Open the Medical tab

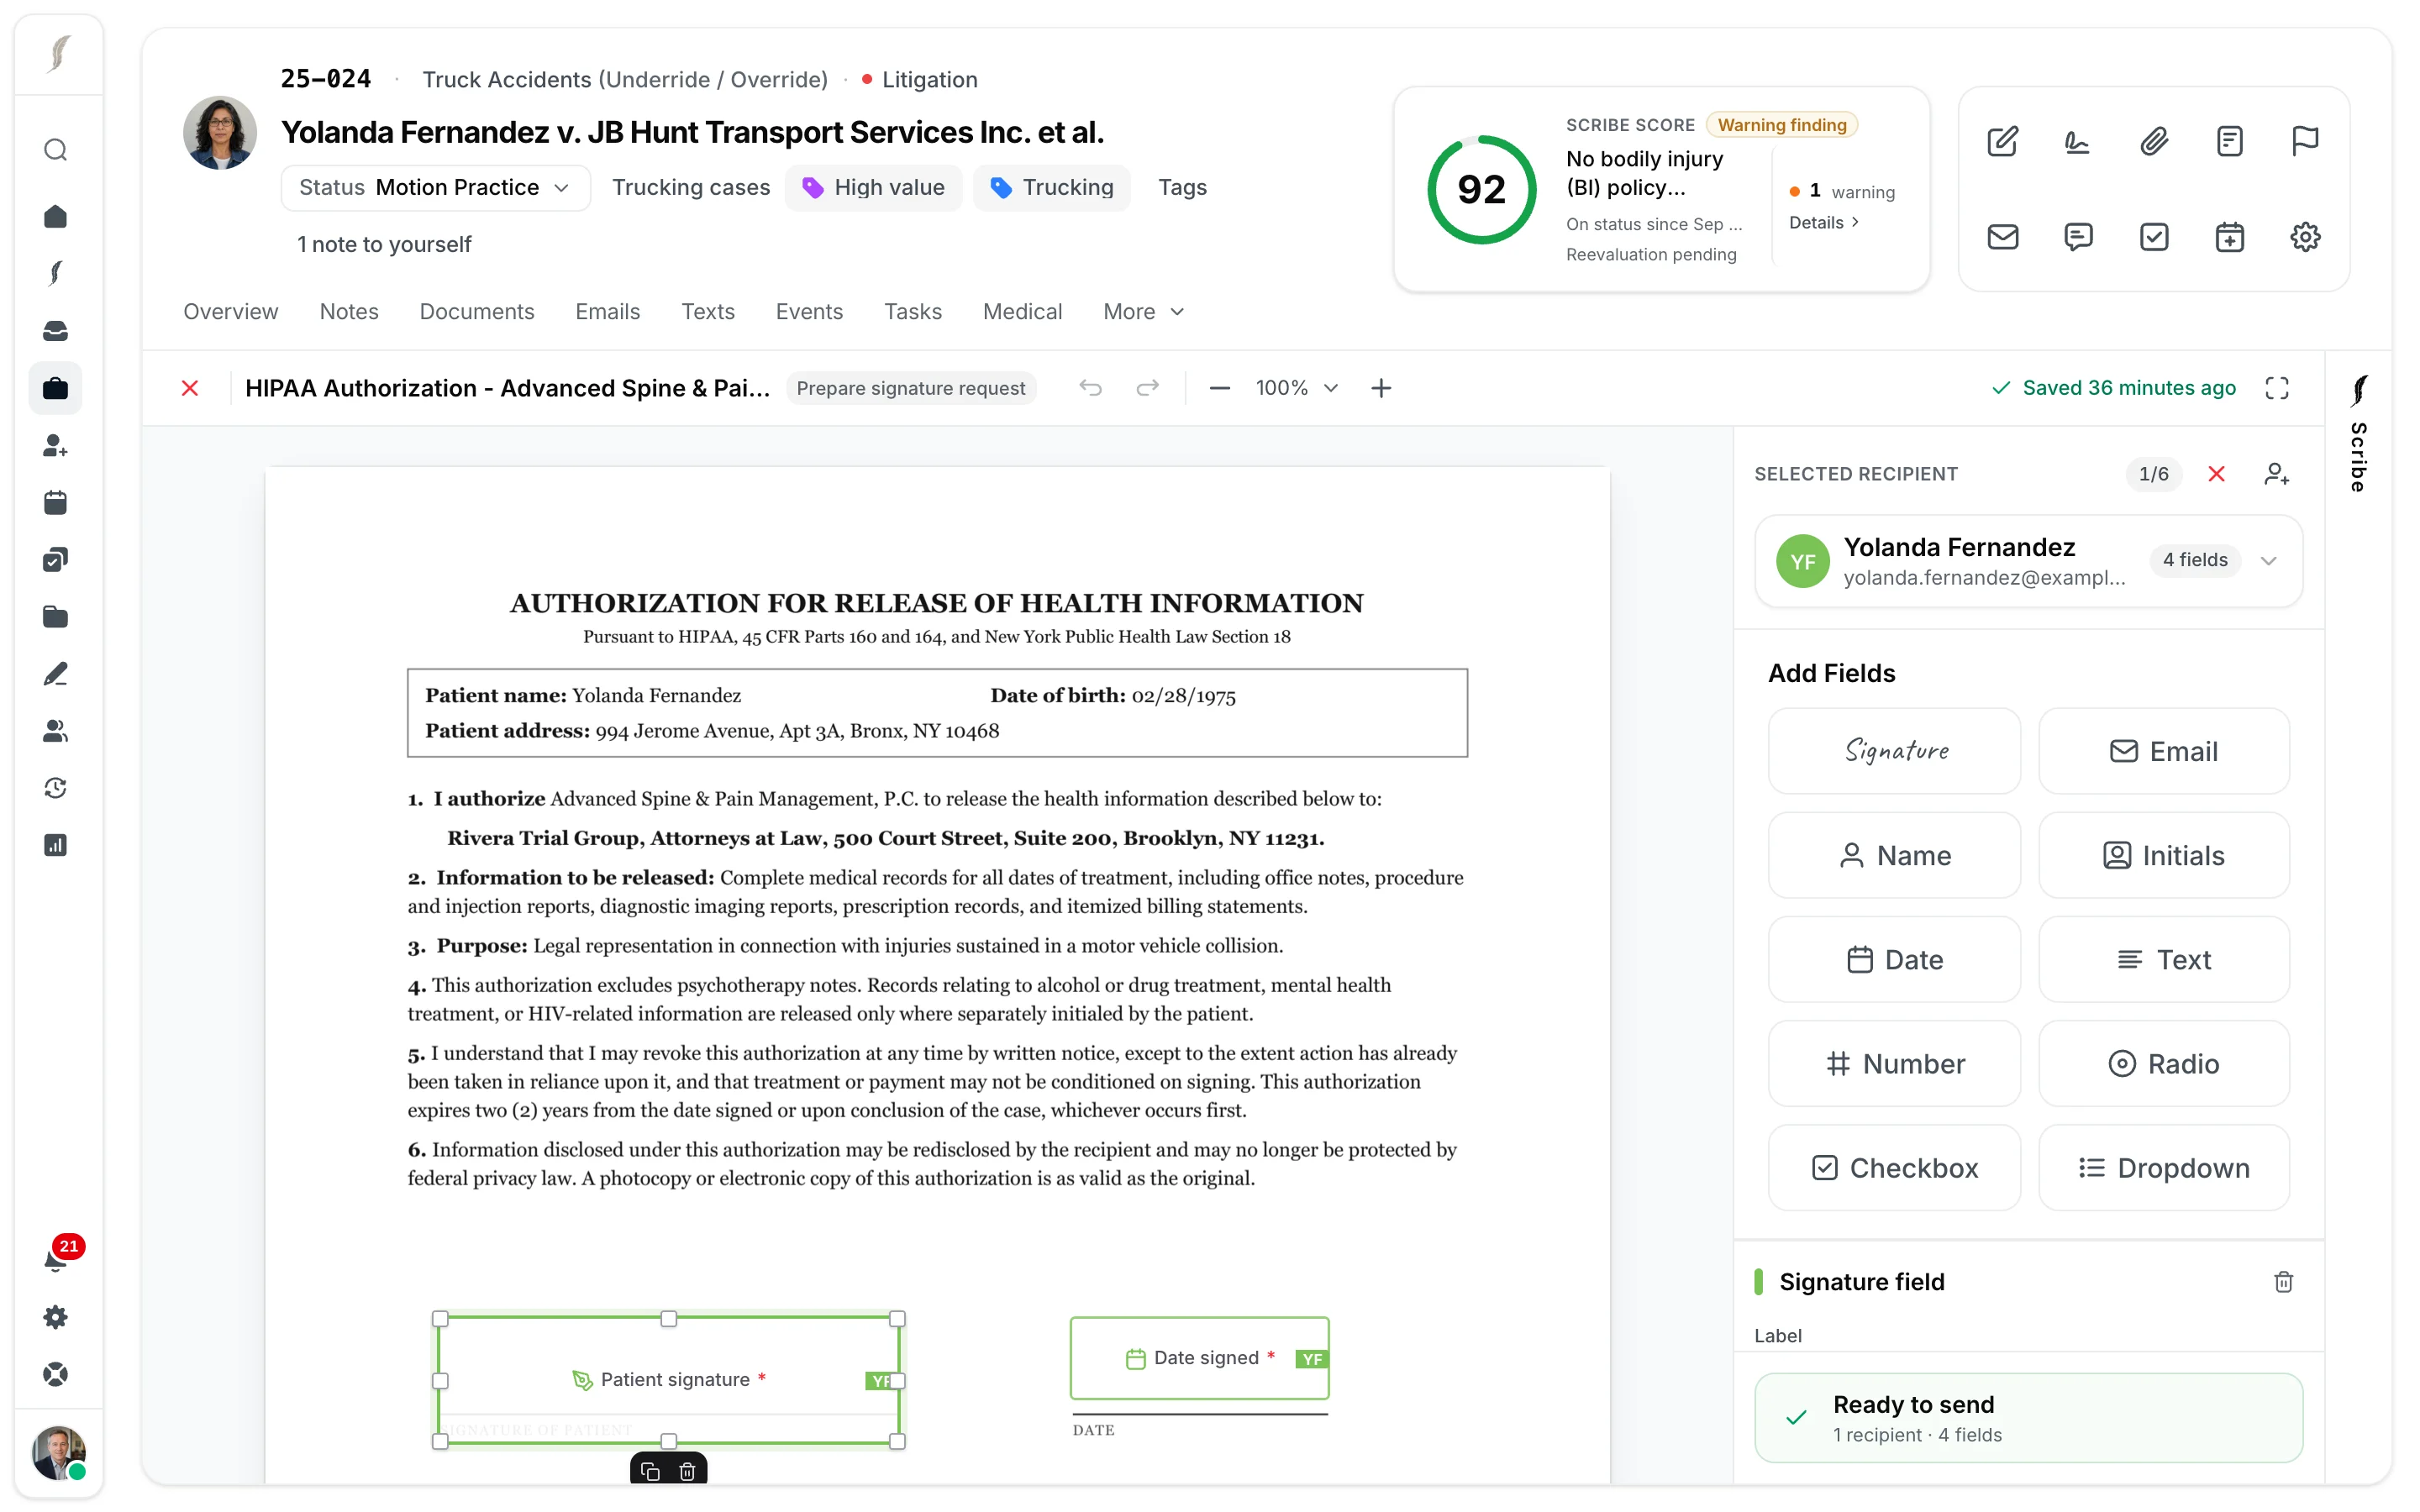(x=1022, y=312)
